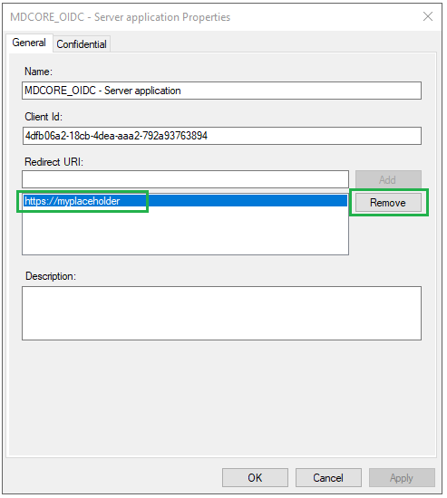Select the General tab
The width and height of the screenshot is (447, 498).
click(x=29, y=43)
